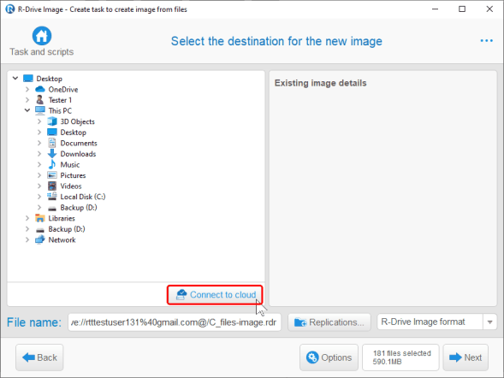Click the 3D Objects cube icon
The image size is (504, 378).
(x=52, y=121)
